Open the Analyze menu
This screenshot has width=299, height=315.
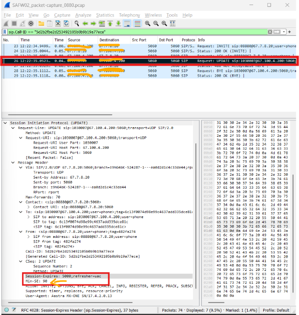(83, 15)
